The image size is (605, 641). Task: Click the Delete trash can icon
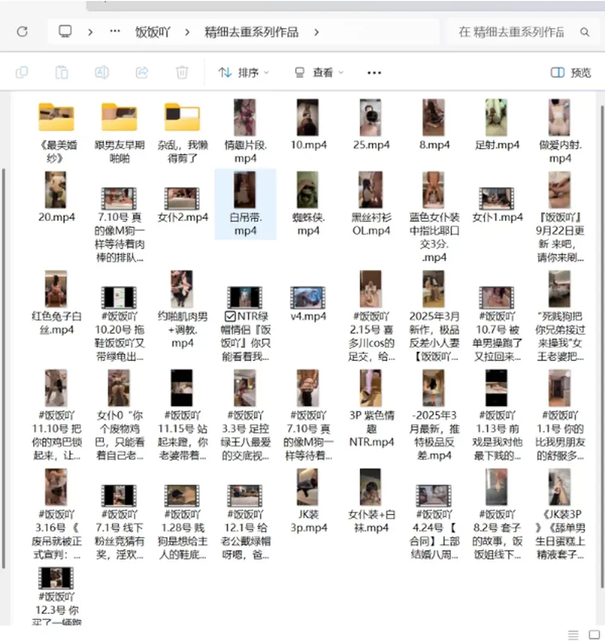182,72
